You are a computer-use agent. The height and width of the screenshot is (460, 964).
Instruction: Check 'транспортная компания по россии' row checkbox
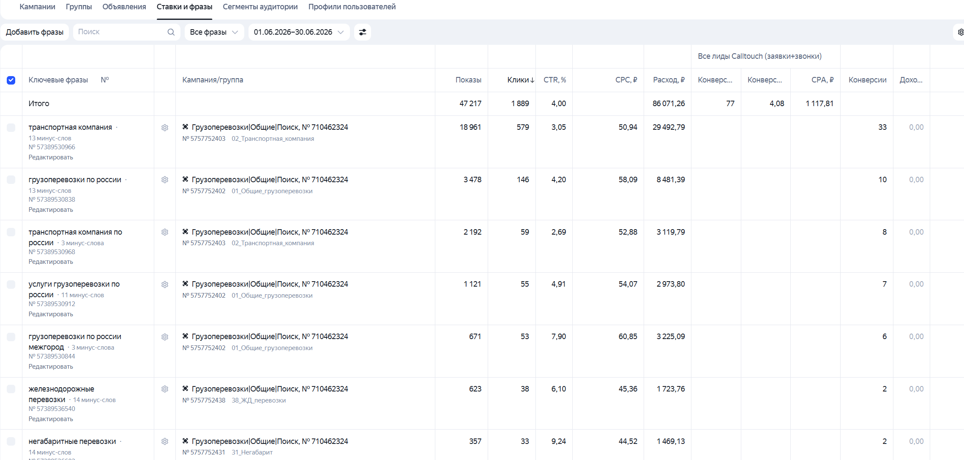tap(11, 232)
